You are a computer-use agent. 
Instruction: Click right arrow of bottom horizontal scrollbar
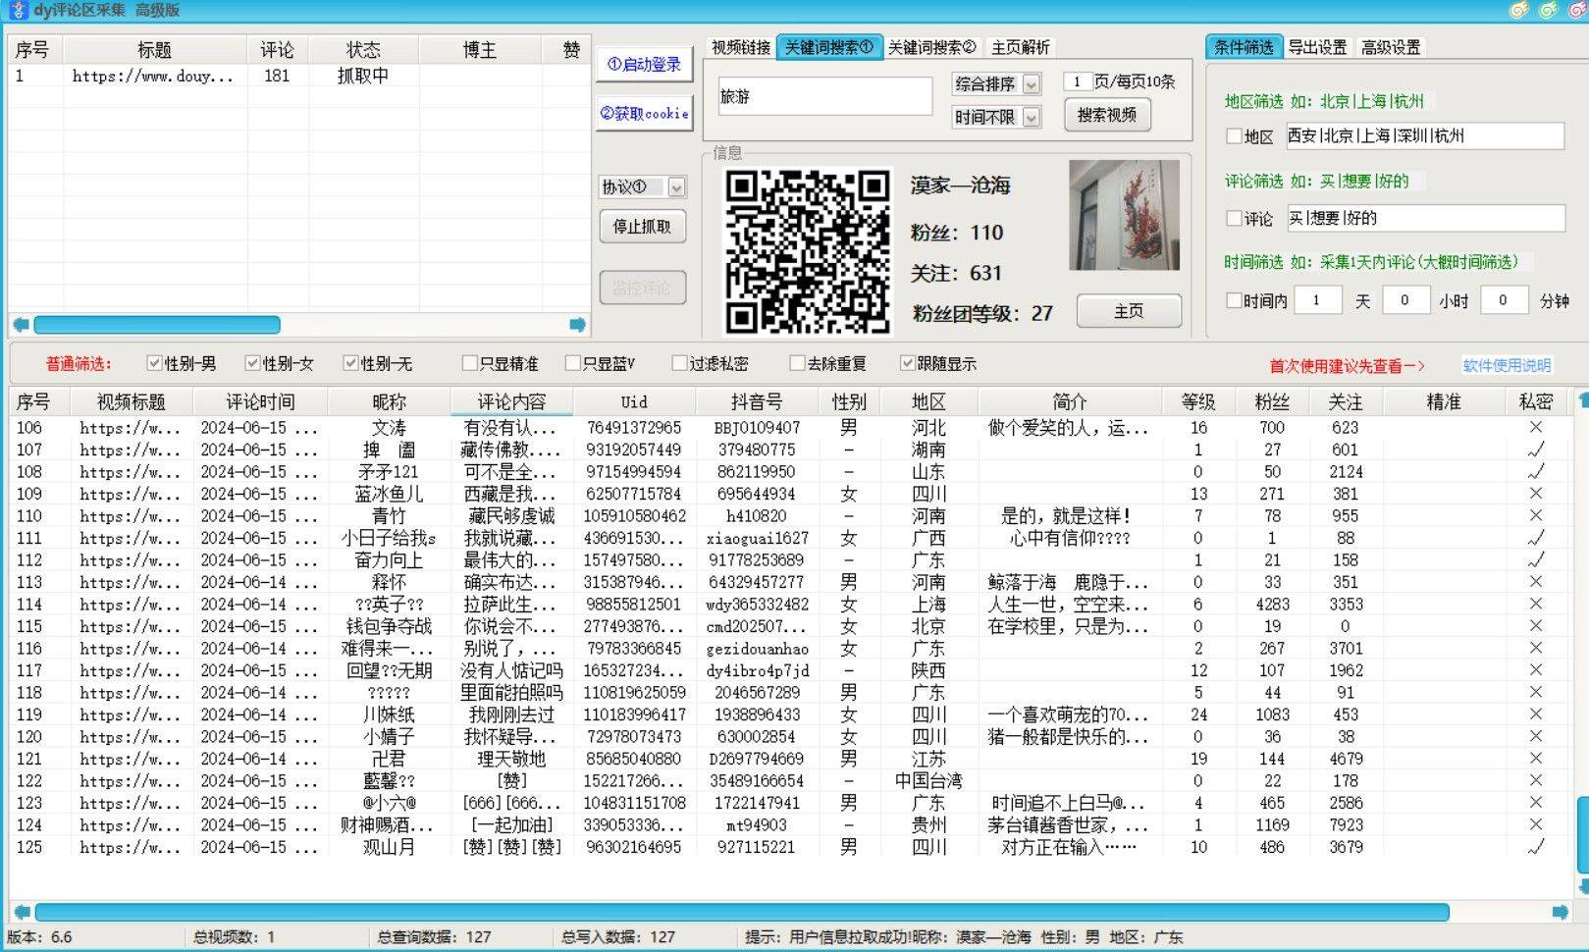tap(1561, 912)
